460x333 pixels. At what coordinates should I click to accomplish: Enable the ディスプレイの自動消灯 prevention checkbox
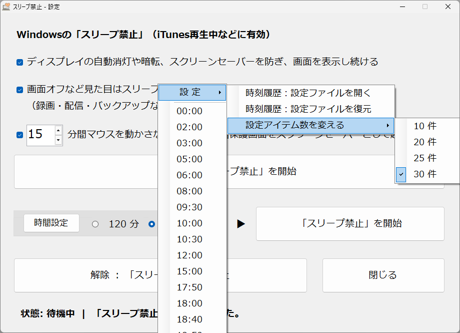pos(19,62)
